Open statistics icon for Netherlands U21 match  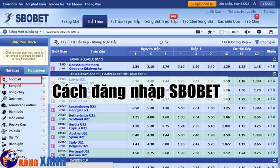pos(53,119)
